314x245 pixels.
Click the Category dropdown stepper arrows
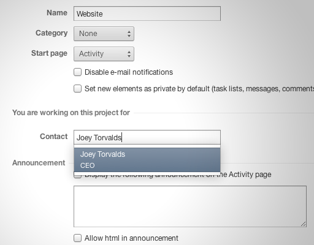tap(129, 34)
